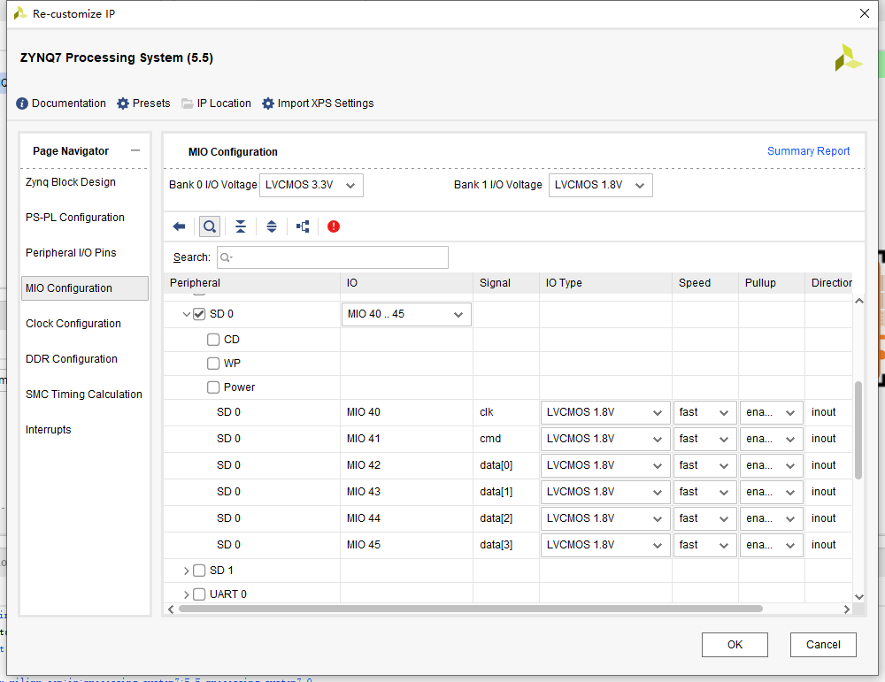Expand the SD 1 tree node
Image resolution: width=885 pixels, height=682 pixels.
[186, 571]
